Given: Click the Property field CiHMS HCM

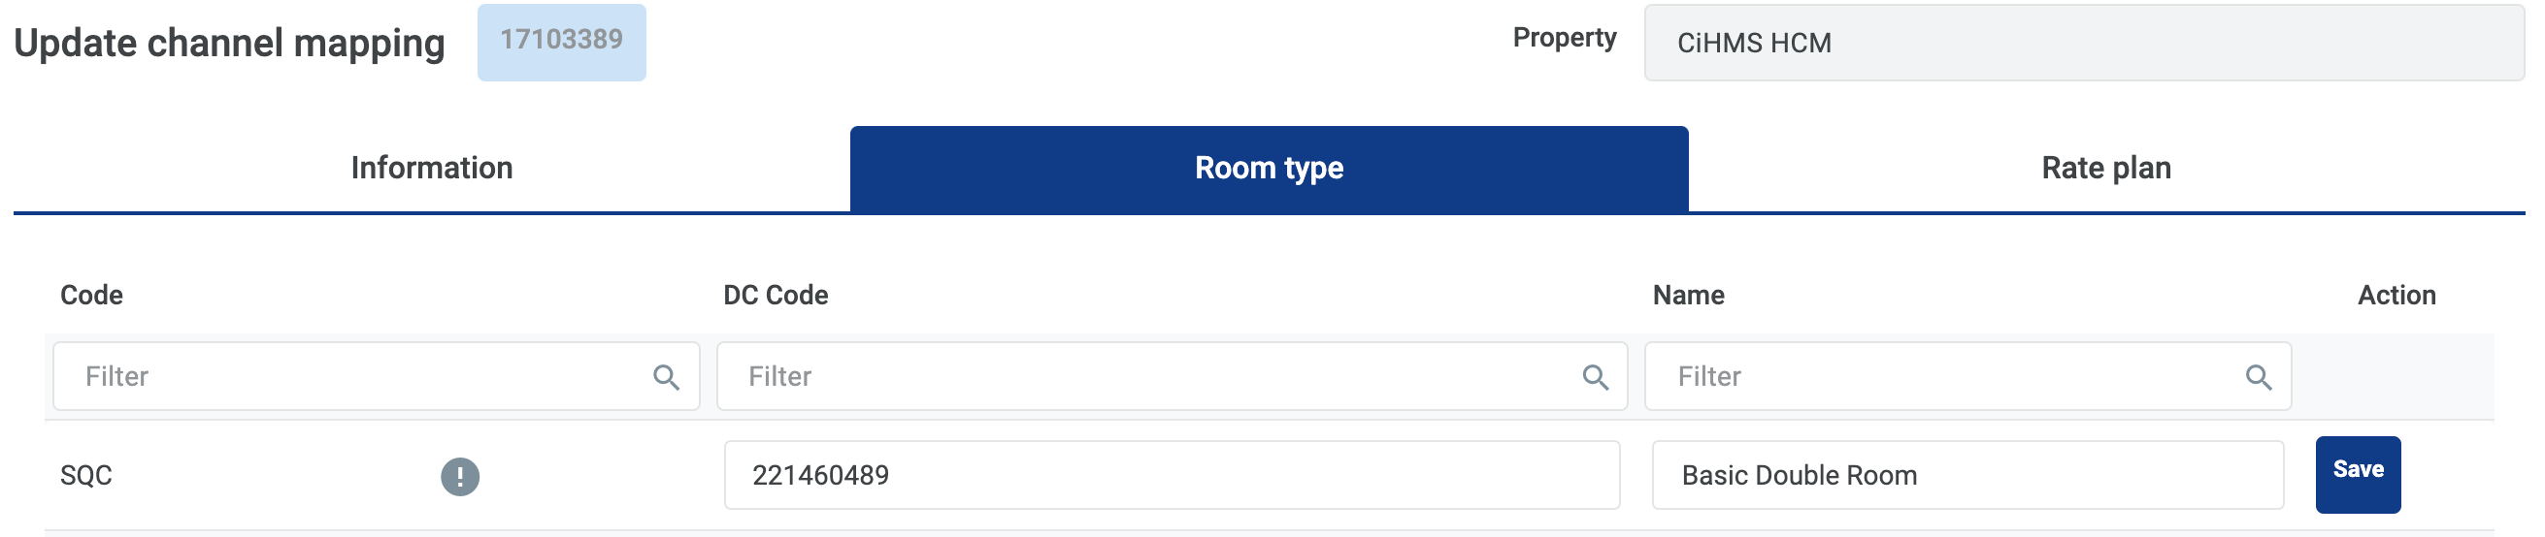Looking at the screenshot, I should [2083, 44].
